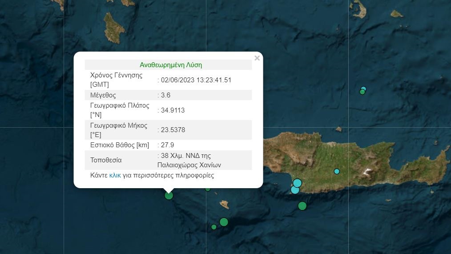Select the location '38 Χλμ. ΝΝΔ της Παλαιοχώρας Χανίων'

click(x=189, y=160)
